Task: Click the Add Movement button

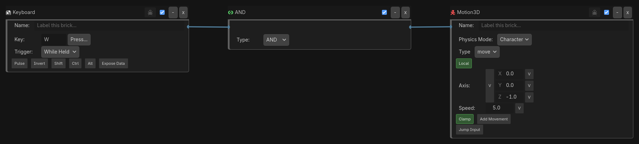Action: point(494,119)
